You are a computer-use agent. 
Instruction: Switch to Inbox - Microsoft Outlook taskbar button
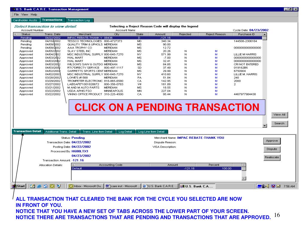pos(86,186)
